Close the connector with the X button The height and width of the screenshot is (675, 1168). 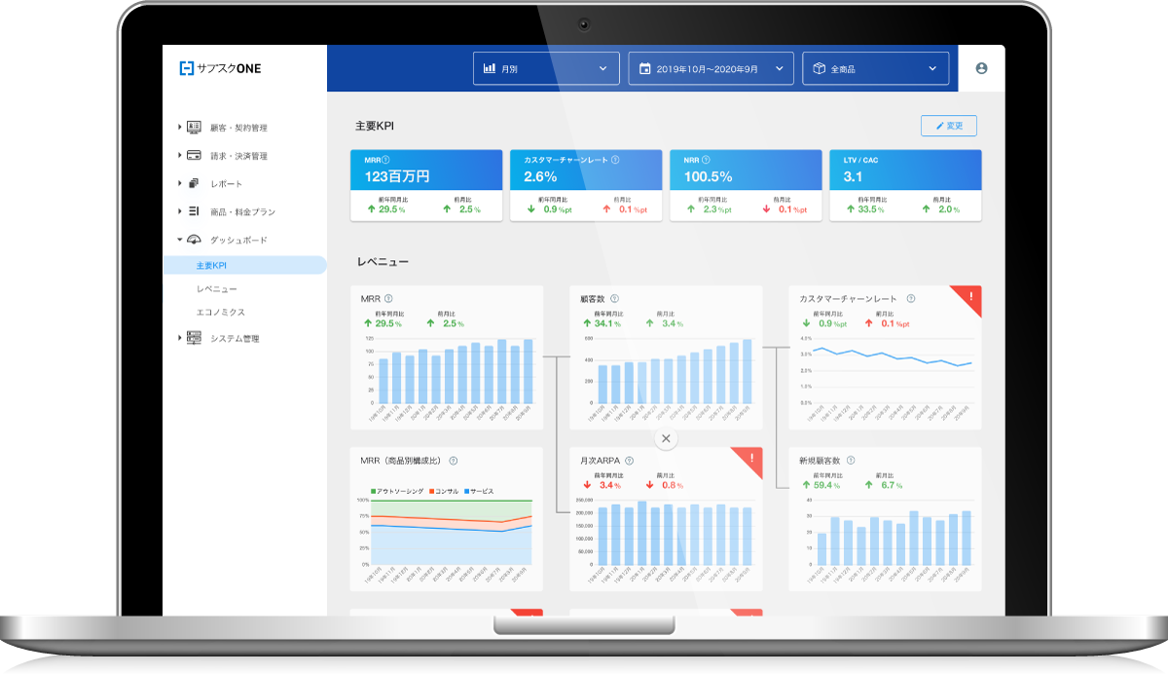point(666,439)
